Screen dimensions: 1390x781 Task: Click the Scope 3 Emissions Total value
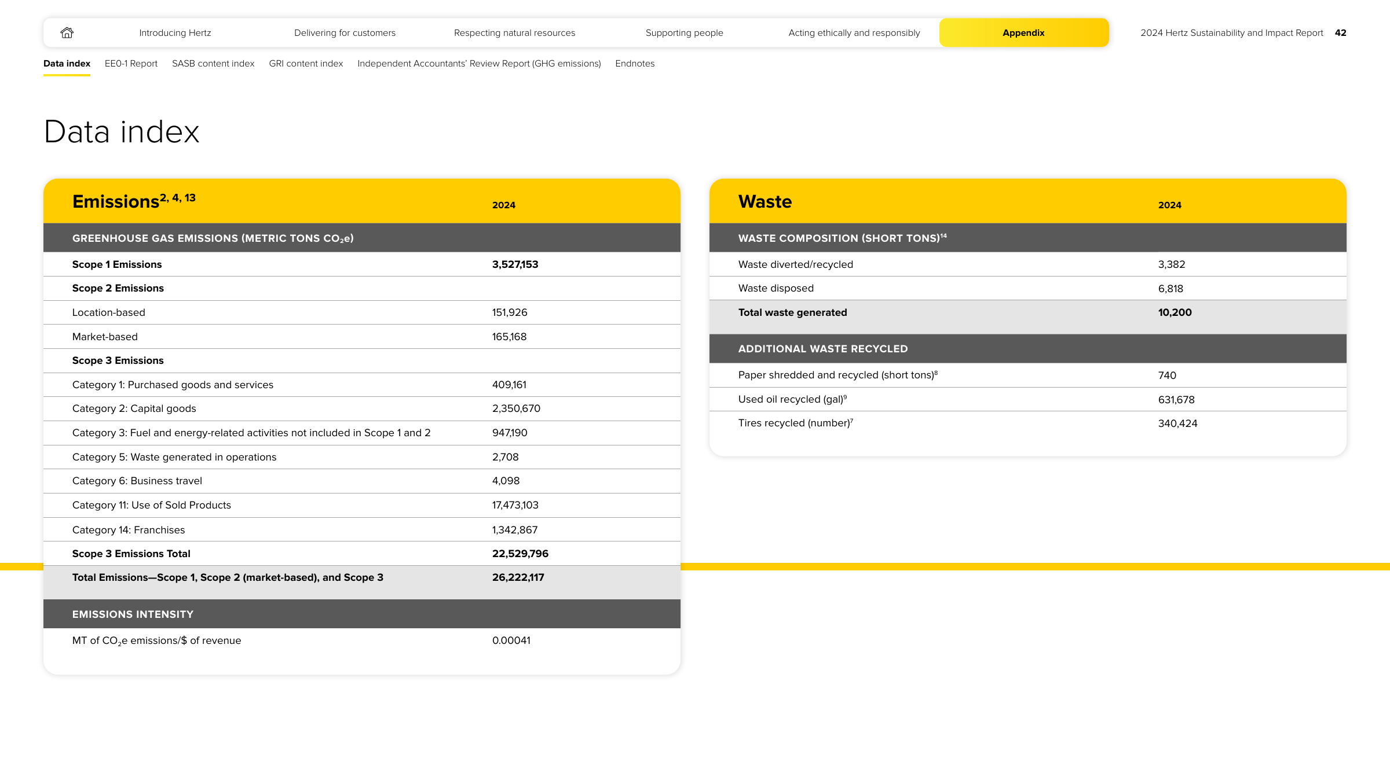[520, 554]
